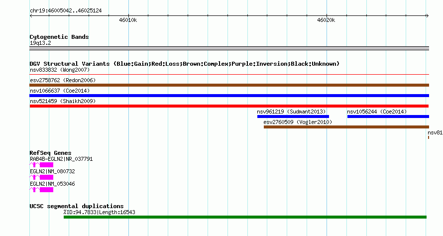This screenshot has height=236, width=443.
Task: Open the RefSeq Genes track title
Action: pyautogui.click(x=50, y=153)
